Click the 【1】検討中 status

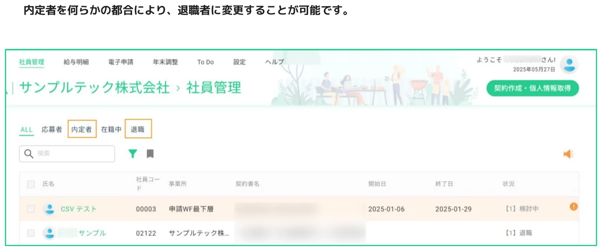521,208
